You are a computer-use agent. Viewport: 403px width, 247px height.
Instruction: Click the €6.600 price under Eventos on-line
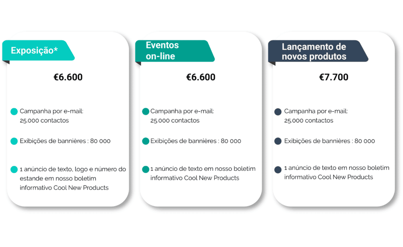tap(201, 77)
